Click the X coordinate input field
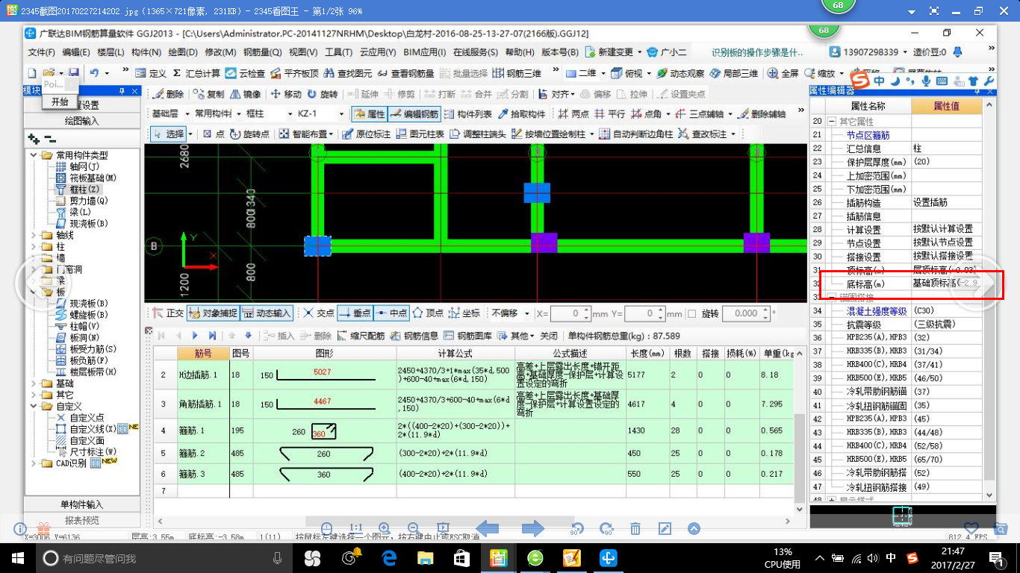 click(x=570, y=313)
